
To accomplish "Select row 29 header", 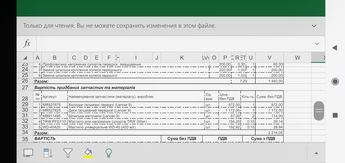I will coord(25,104).
